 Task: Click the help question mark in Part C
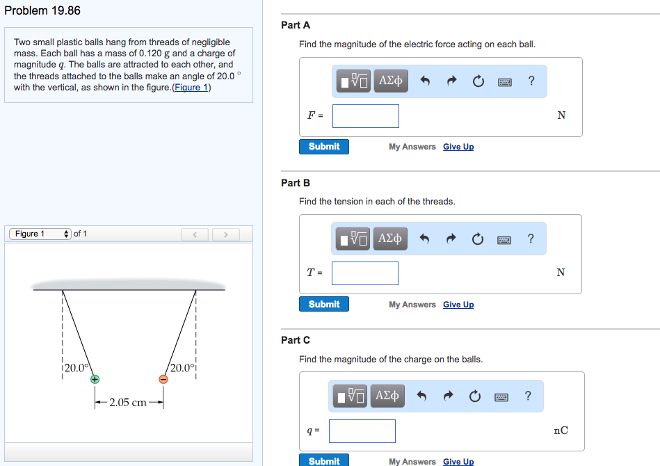[x=529, y=396]
